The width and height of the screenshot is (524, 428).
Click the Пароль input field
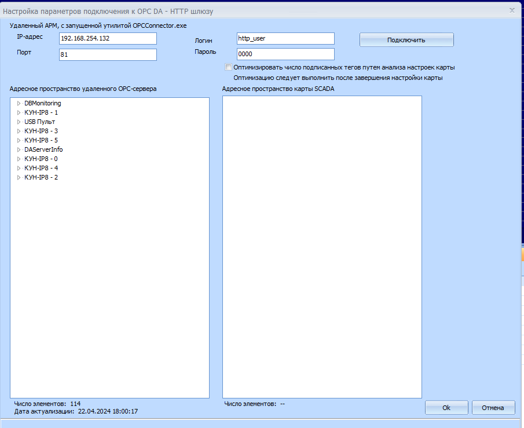click(285, 54)
